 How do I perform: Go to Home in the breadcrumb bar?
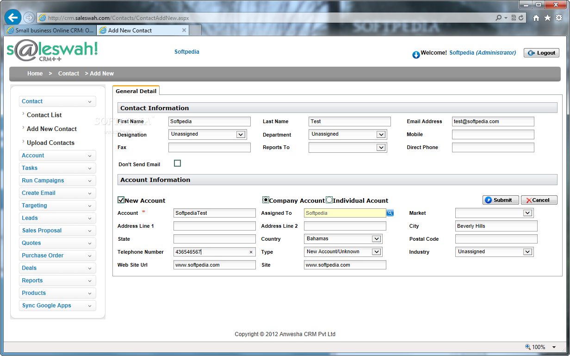(35, 74)
